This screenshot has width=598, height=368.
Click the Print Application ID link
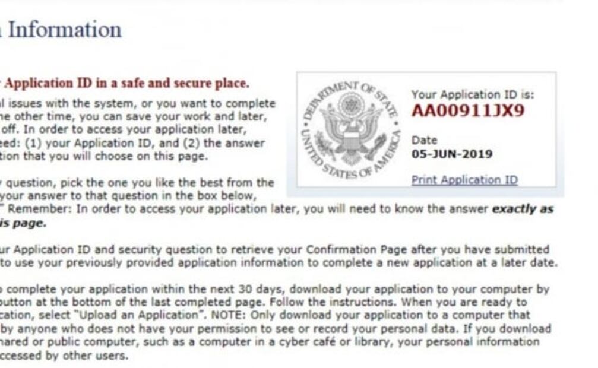(464, 180)
